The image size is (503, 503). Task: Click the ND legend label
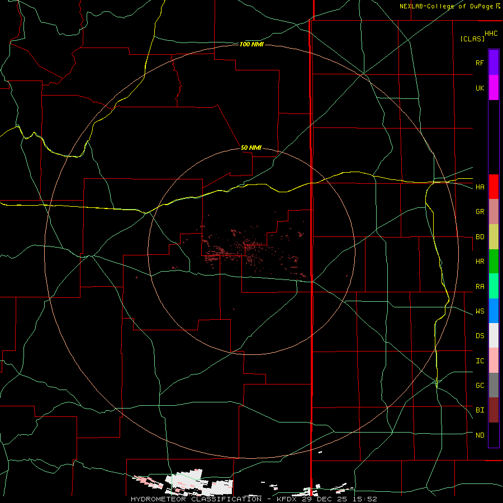[x=480, y=435]
